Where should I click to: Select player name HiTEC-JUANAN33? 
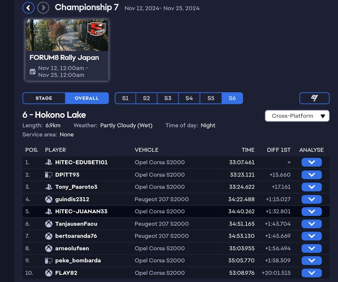(81, 211)
